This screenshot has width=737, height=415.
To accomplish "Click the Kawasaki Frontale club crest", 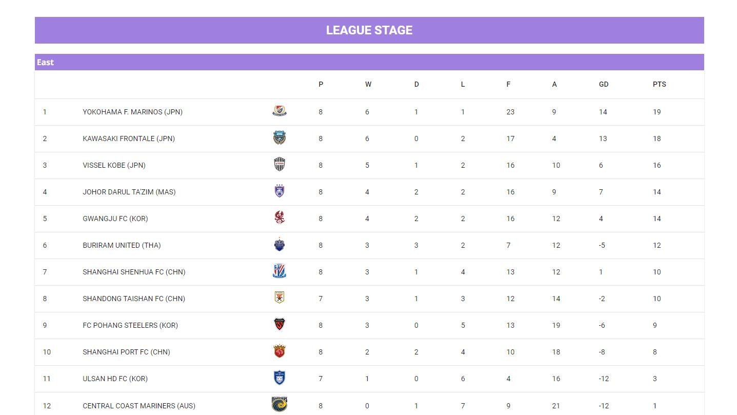I will [280, 138].
